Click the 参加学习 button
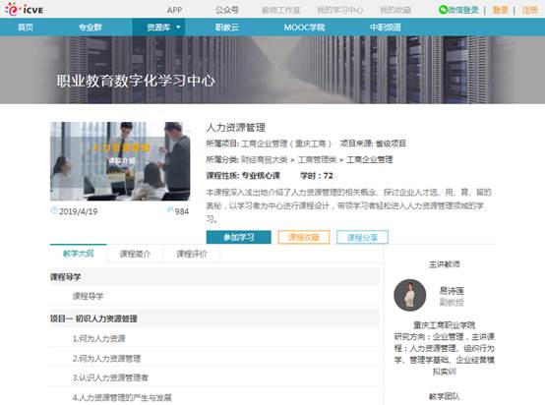Screen dimensions: 545x405 (x=238, y=237)
